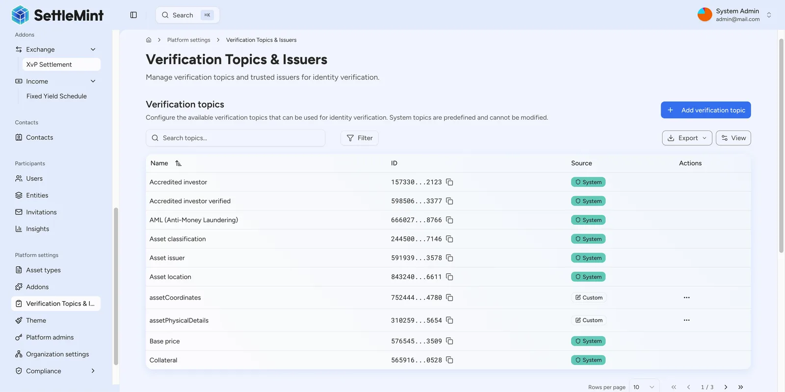
Task: Click the System Admin avatar
Action: point(705,15)
